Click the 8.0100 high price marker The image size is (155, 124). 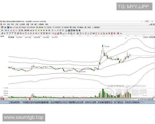pyautogui.click(x=107, y=46)
